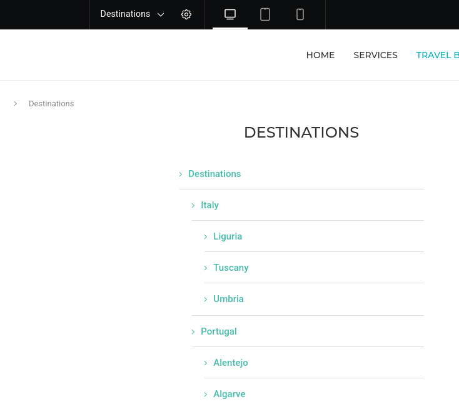Open the HOME menu item
The image size is (459, 404).
click(x=320, y=55)
